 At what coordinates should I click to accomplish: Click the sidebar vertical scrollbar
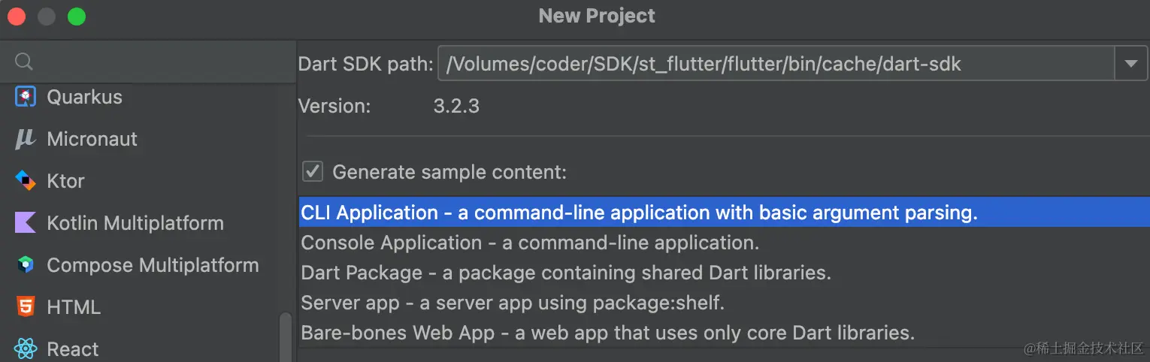286,336
